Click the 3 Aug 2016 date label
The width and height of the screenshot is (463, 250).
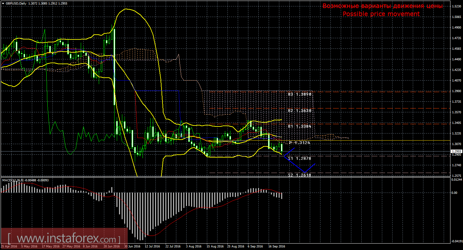pyautogui.click(x=194, y=246)
